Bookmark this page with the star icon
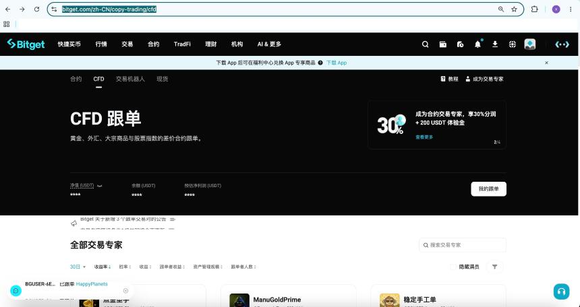Screen dimensions: 580x307 (514, 9)
